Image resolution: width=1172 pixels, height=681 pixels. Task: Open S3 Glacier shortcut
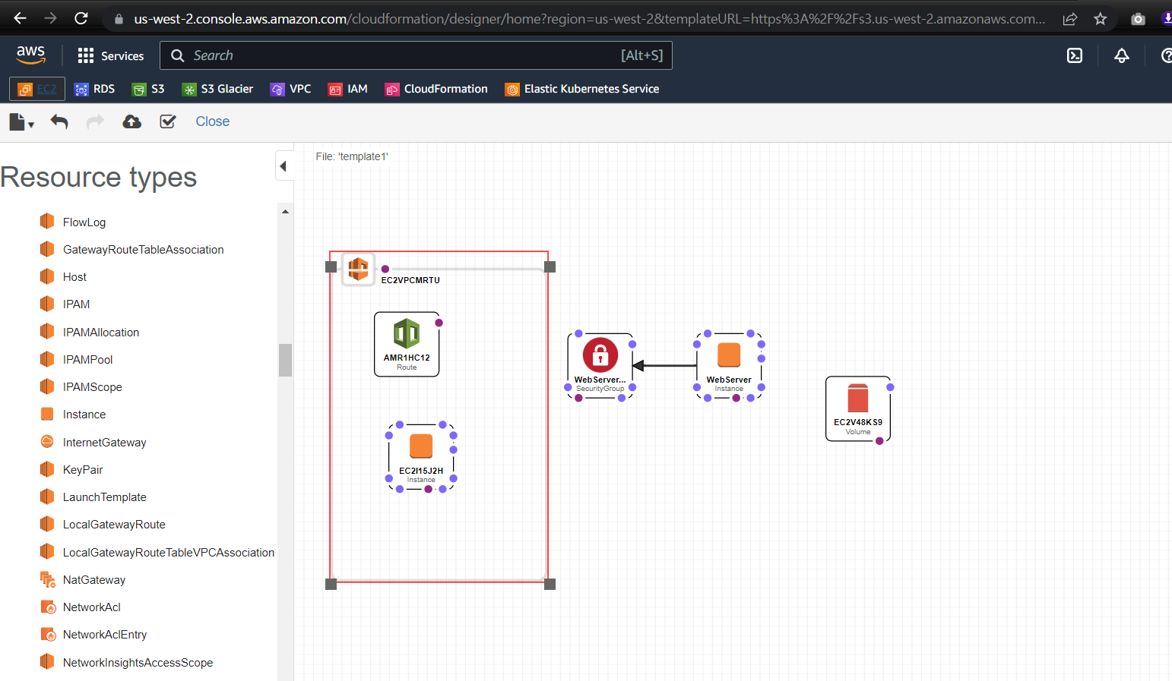(217, 89)
